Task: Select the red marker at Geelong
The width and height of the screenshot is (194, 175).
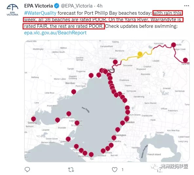Action: [33, 119]
